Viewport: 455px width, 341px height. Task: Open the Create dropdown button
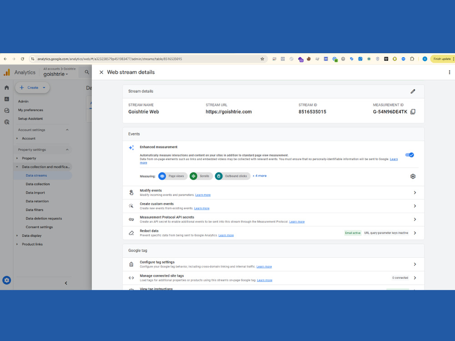point(32,88)
